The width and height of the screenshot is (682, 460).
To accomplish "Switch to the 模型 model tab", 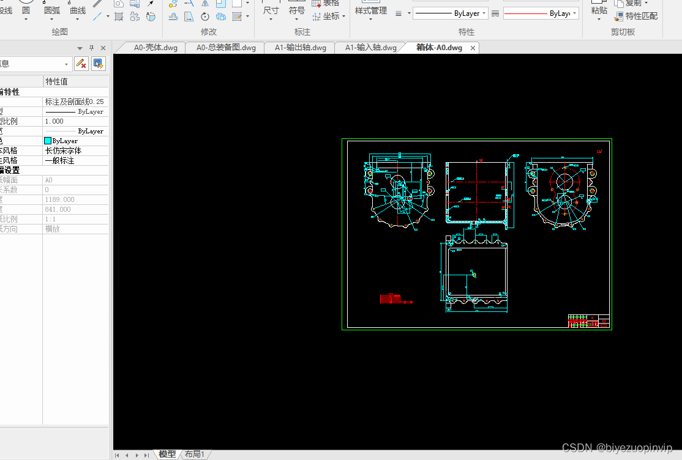I will (168, 454).
